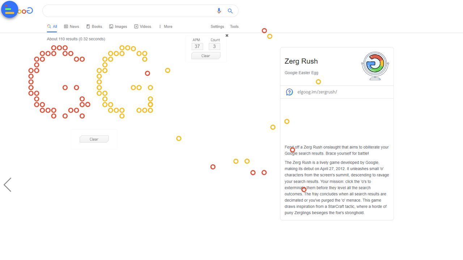Select the All tab
463x260 pixels.
click(x=52, y=26)
